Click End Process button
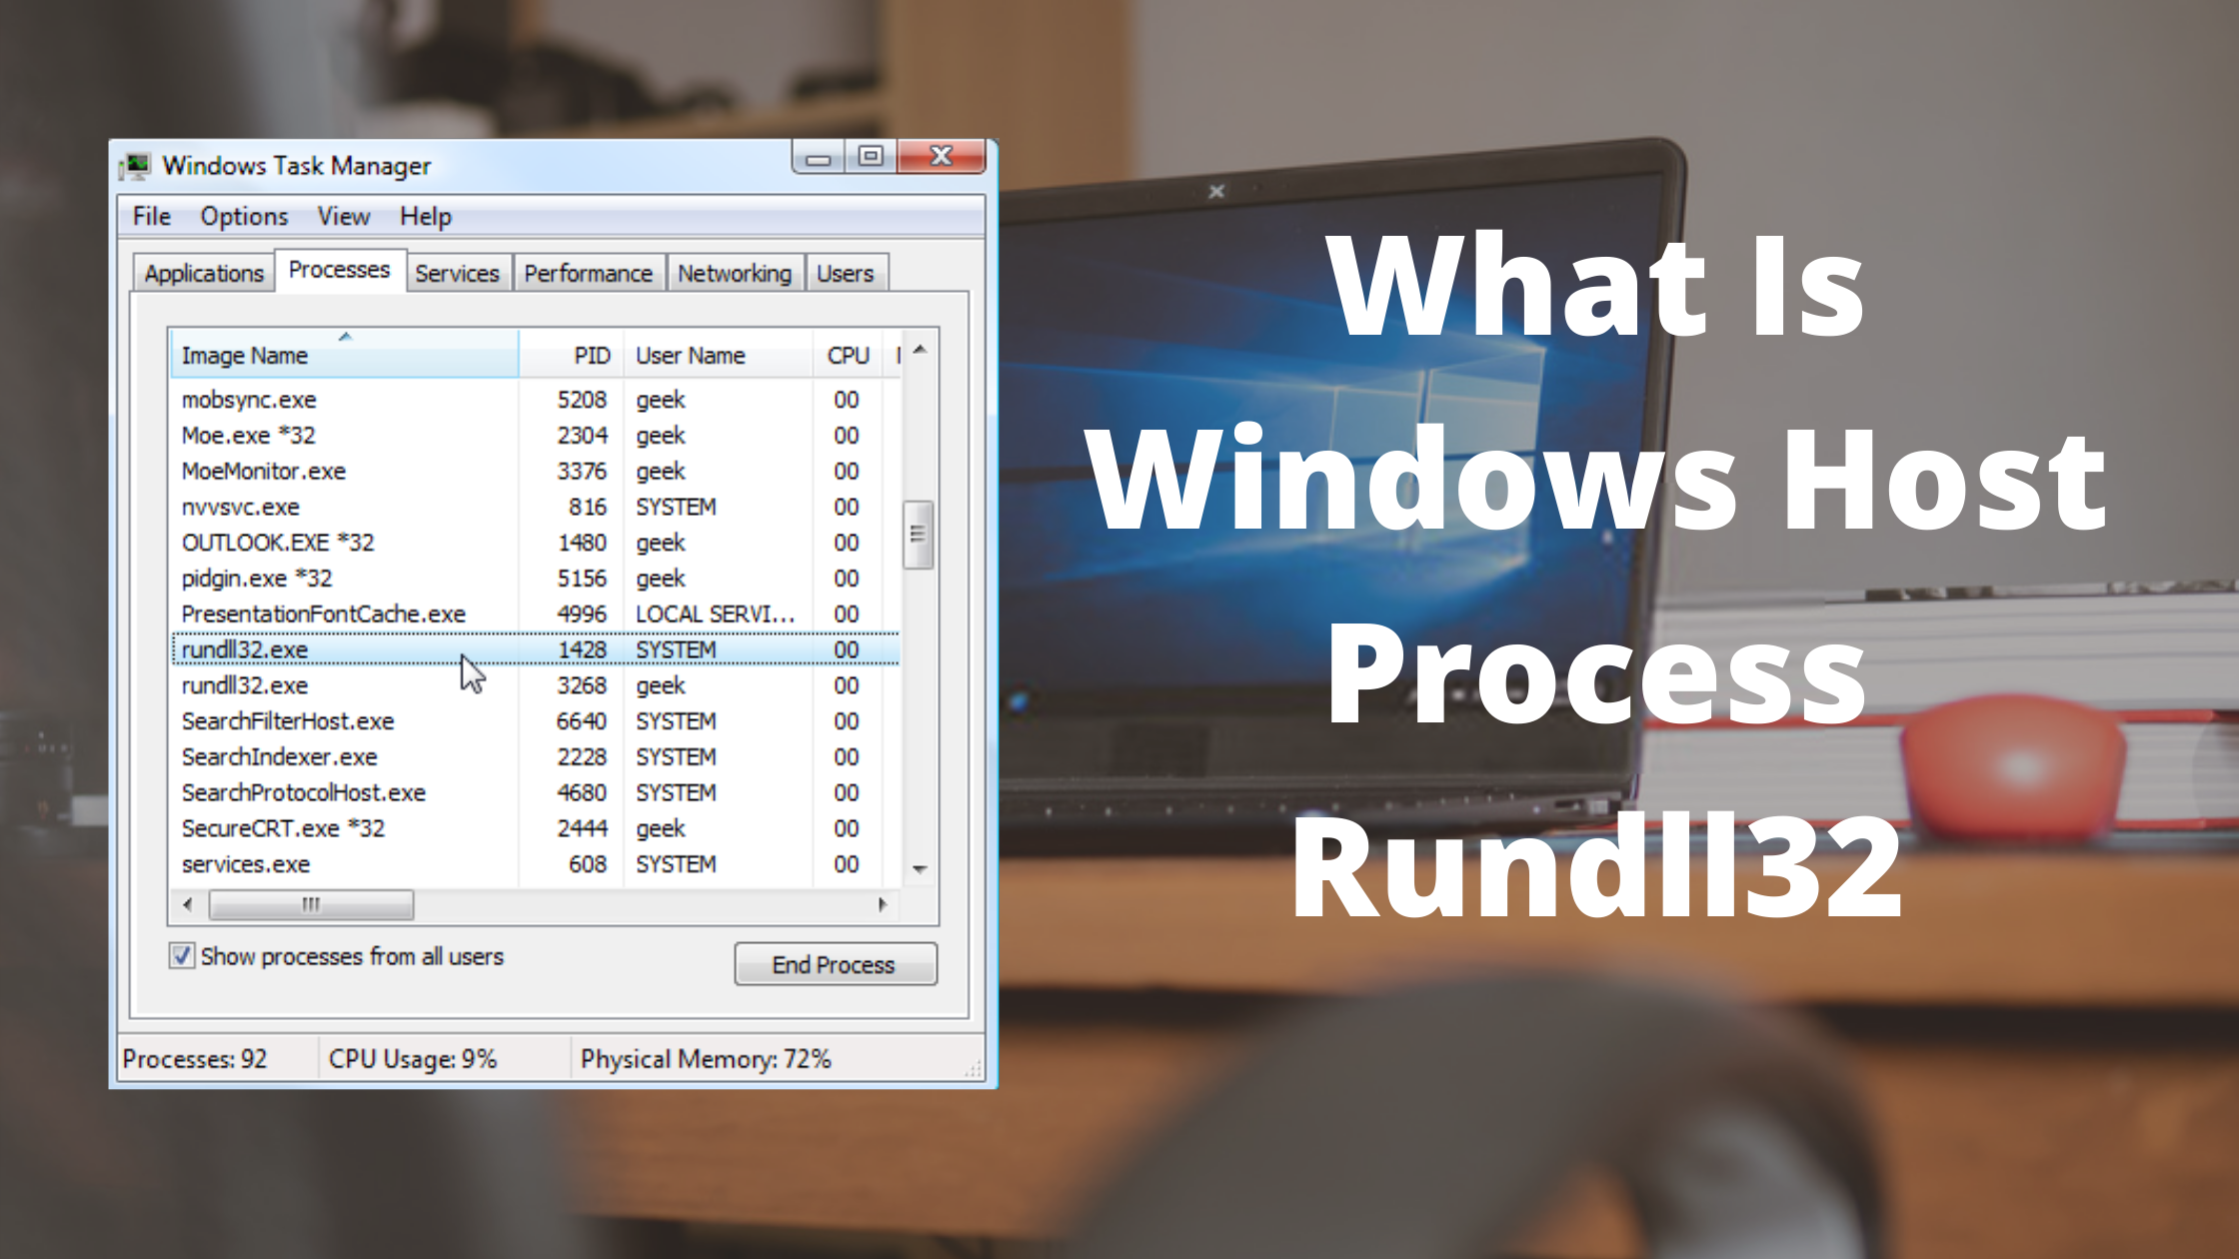Viewport: 2239px width, 1259px height. point(832,964)
